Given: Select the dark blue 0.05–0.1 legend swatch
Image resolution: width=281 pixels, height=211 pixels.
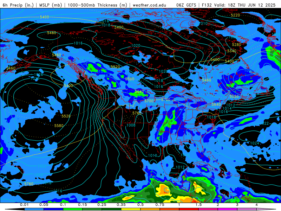Looking at the screenshot, I should coord(53,209).
